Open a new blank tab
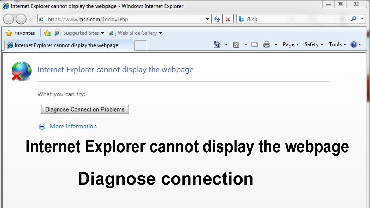This screenshot has width=370, height=208. tap(141, 46)
